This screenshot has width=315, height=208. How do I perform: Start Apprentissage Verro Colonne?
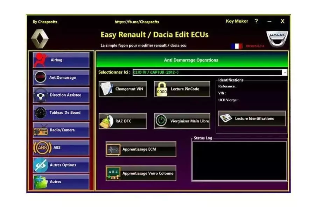click(141, 173)
